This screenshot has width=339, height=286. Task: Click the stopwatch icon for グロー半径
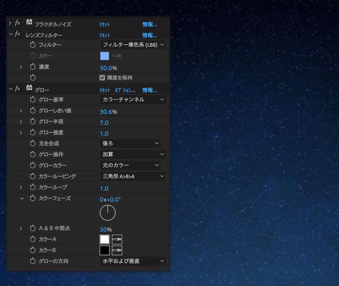click(33, 122)
